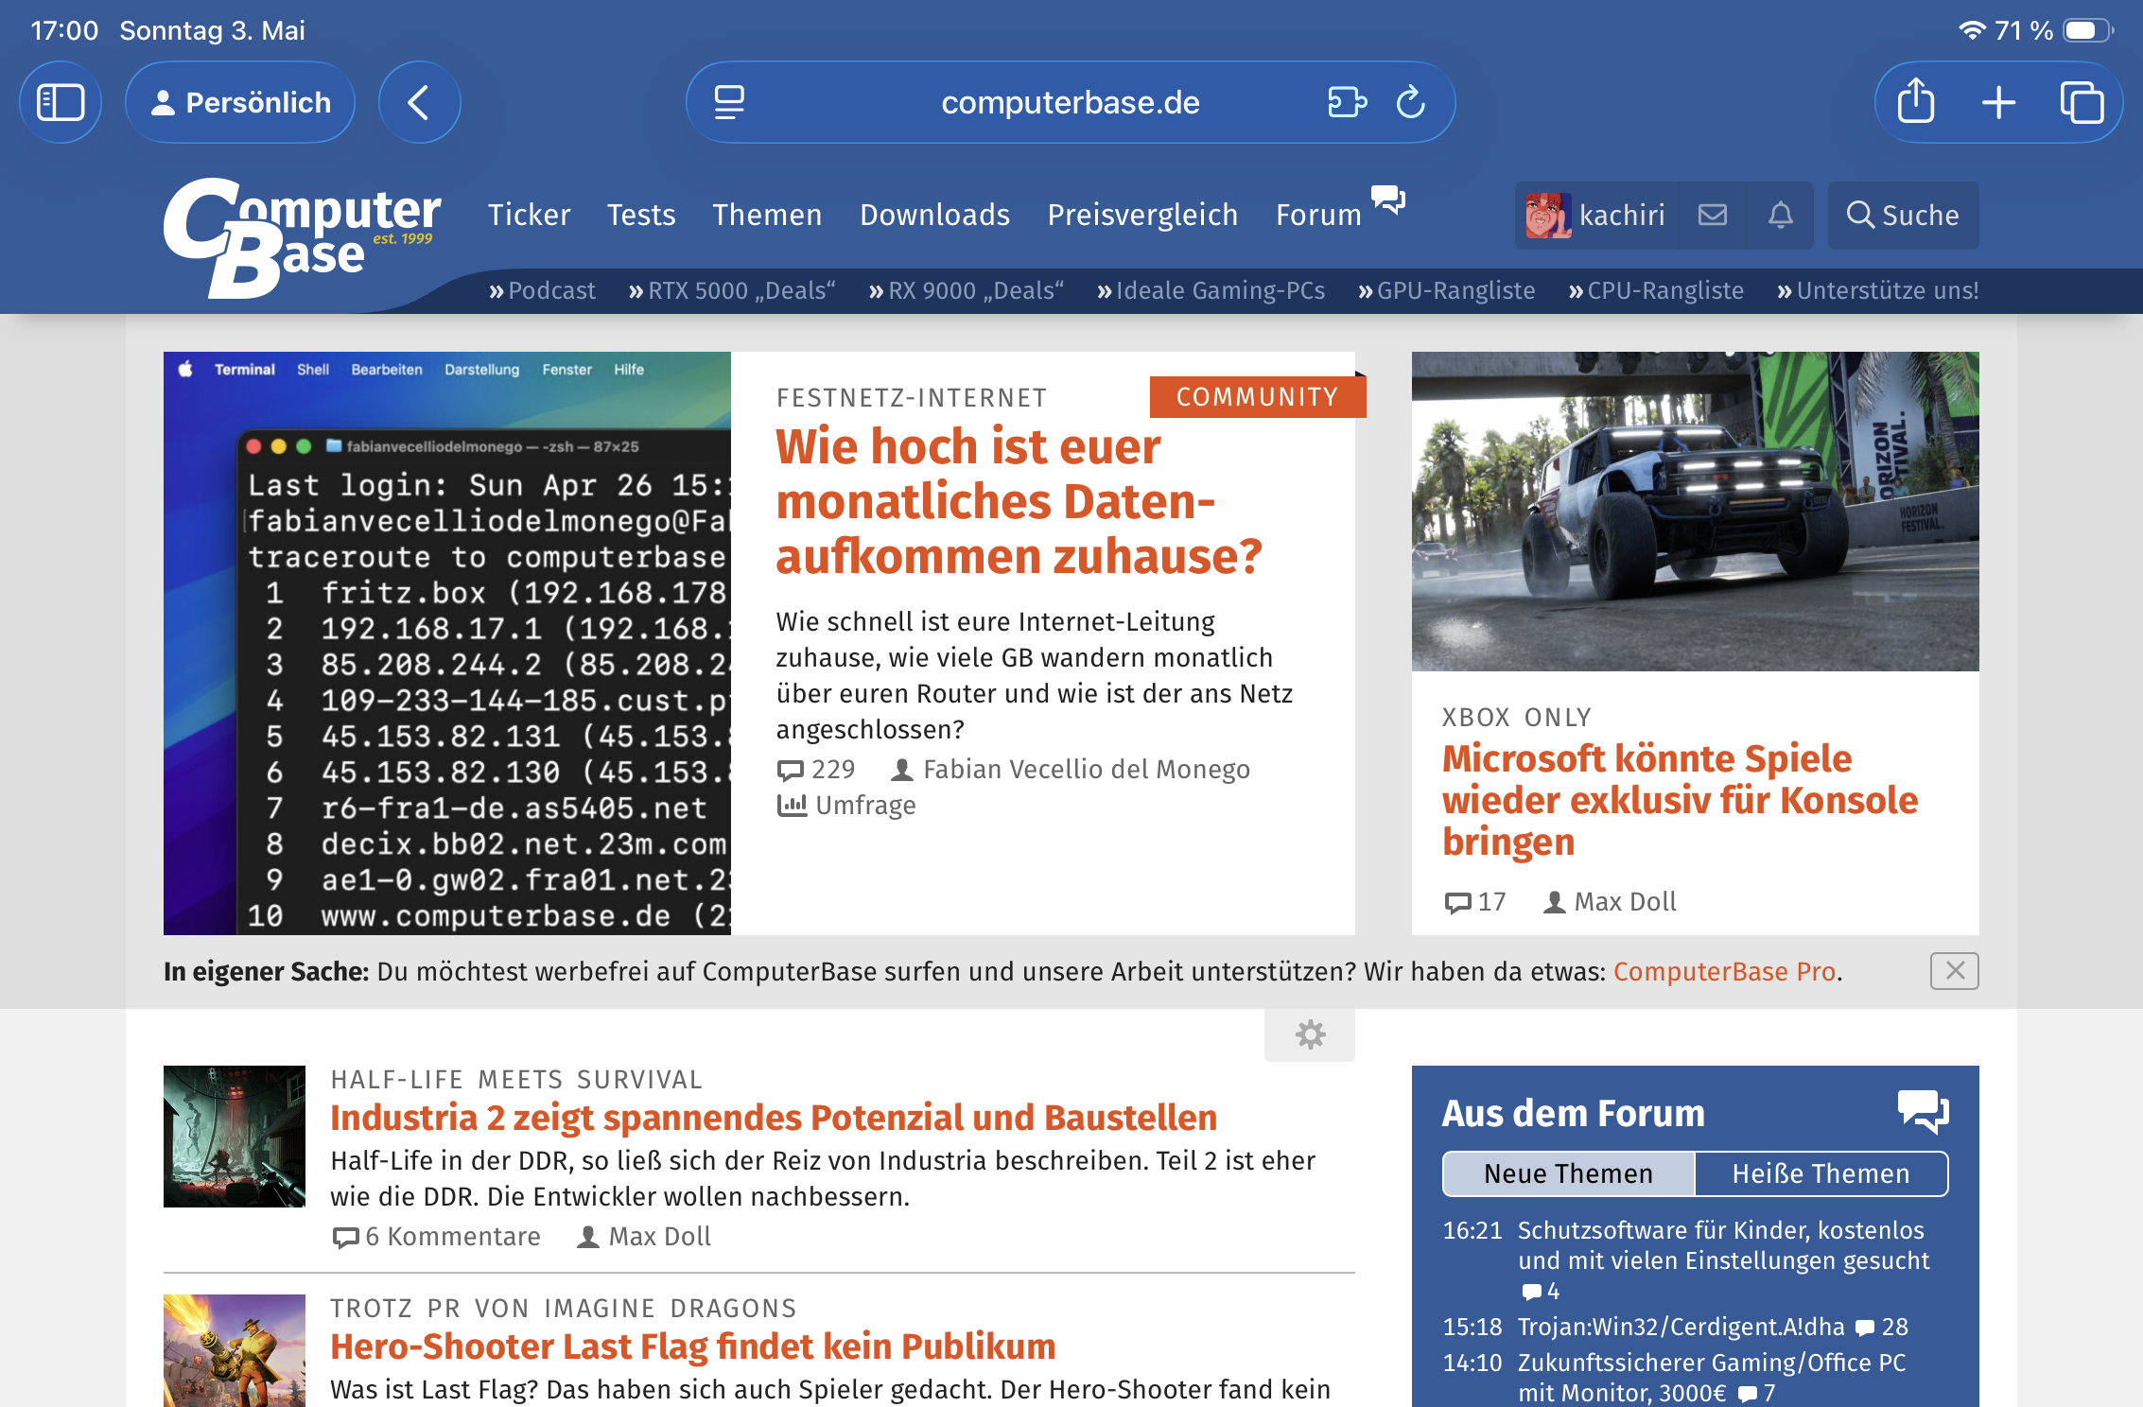Screen dimensions: 2143x1407
Task: Go back to the previous page
Action: [419, 102]
